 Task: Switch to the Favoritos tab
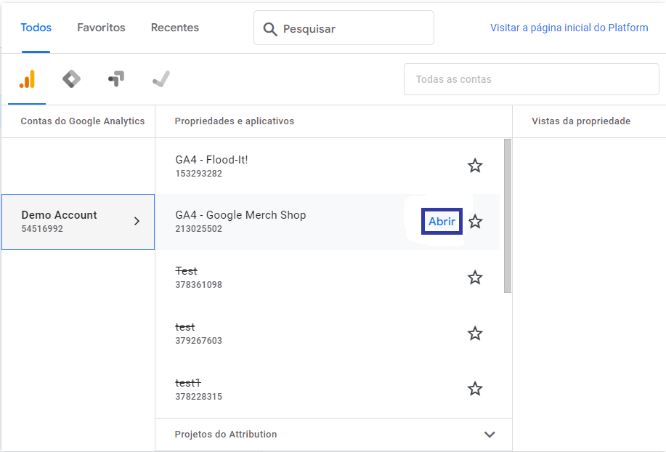click(101, 28)
